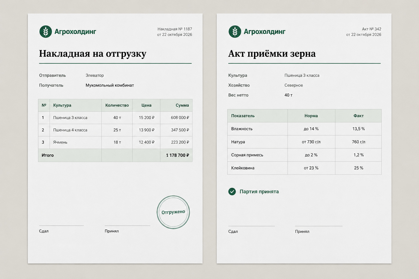Click the Клейковина norm от 23 %

tap(311, 168)
